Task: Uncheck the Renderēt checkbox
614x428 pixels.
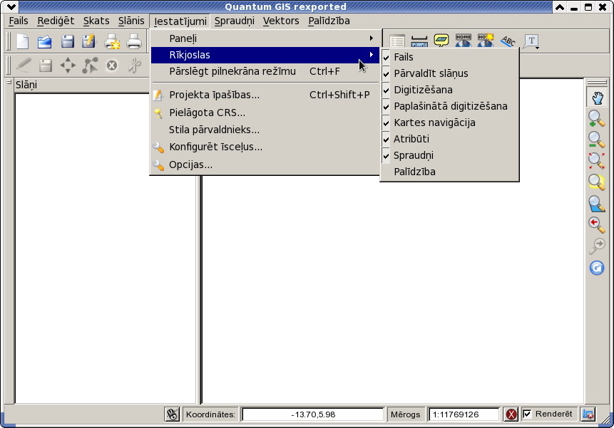Action: [528, 414]
